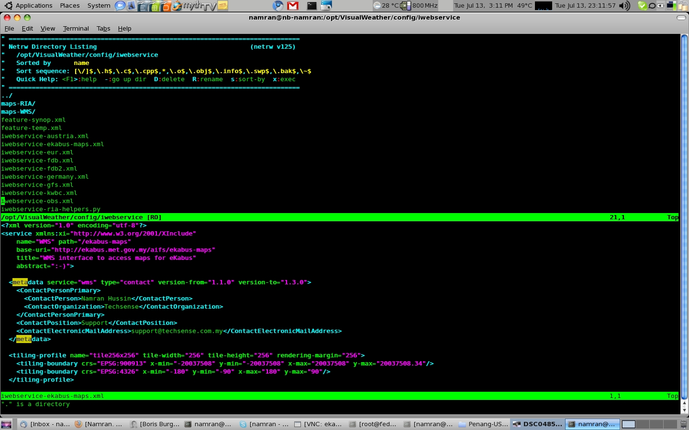Open the Gmail launcher icon in the panel
Image resolution: width=689 pixels, height=430 pixels.
293,6
